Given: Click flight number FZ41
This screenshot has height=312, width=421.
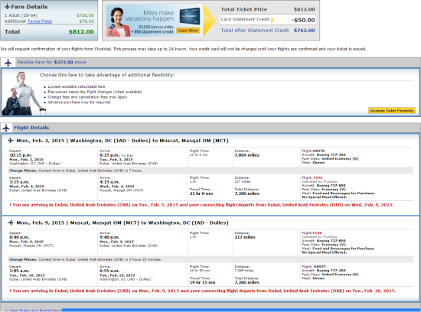Looking at the screenshot, I should click(x=318, y=177).
